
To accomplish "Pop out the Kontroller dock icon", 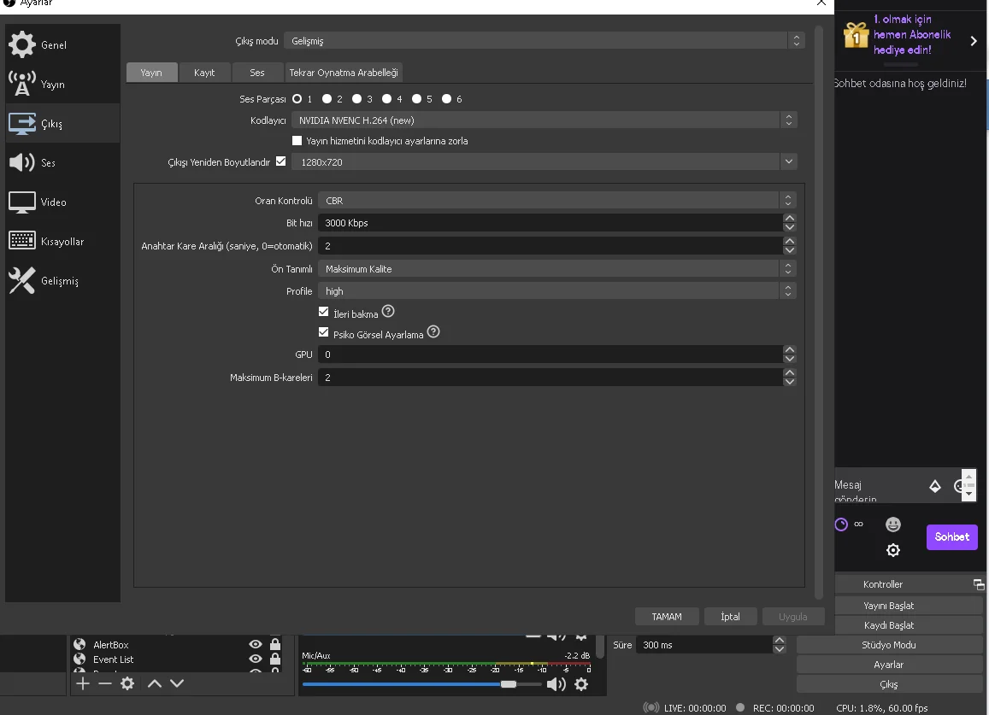I will point(979,584).
